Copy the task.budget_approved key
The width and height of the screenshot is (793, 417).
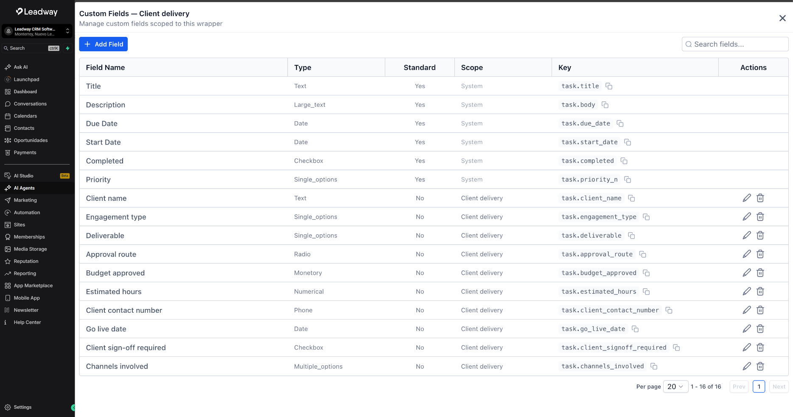pyautogui.click(x=646, y=273)
